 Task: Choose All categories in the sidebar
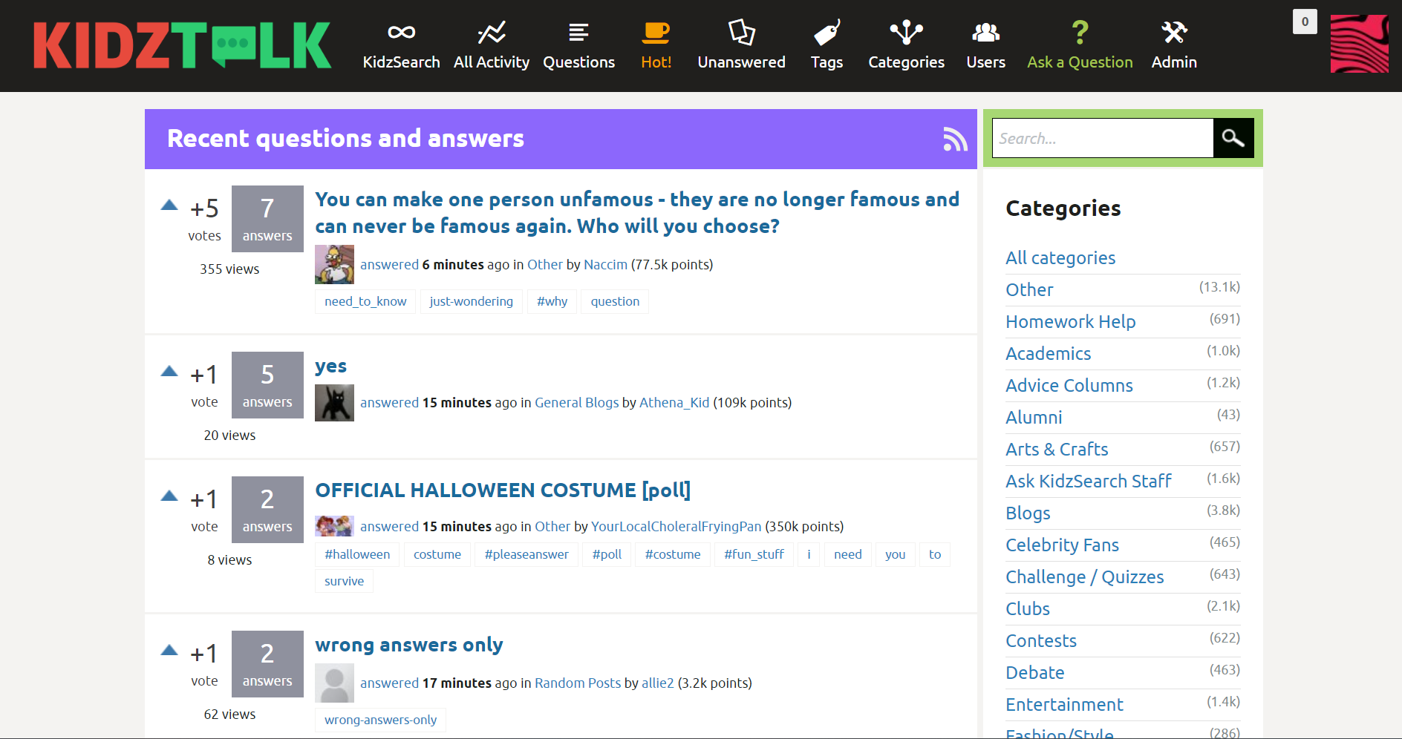[1060, 258]
